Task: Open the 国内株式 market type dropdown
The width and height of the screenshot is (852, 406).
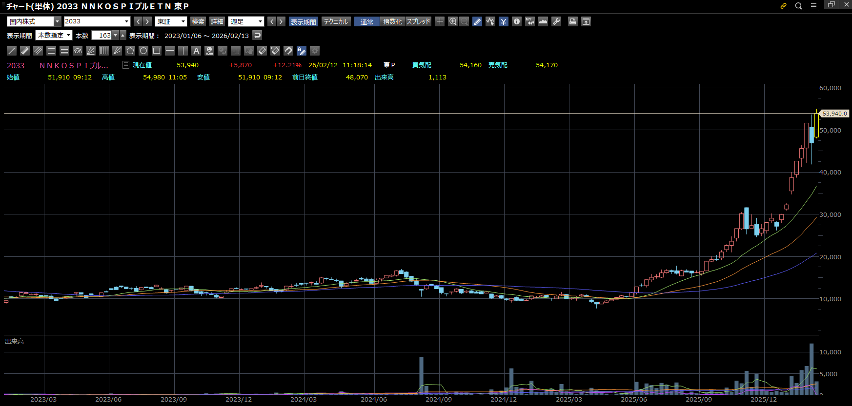Action: point(58,21)
